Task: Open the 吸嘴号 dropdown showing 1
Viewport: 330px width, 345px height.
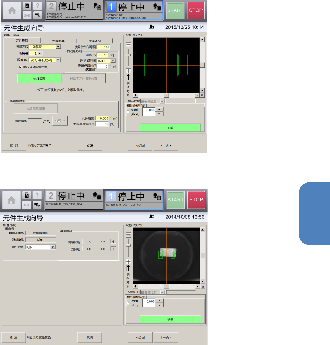Action: 40,53
